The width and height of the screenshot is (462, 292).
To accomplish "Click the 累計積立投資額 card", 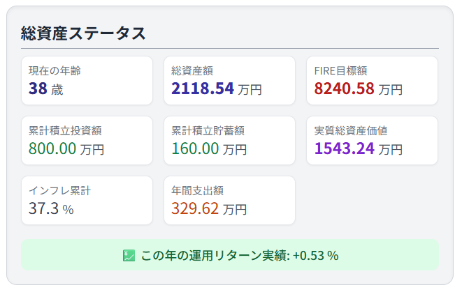I will [87, 140].
